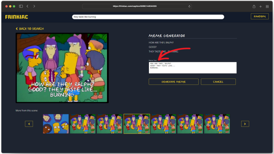Return via the Back to Search link
This screenshot has width=274, height=154.
[30, 29]
